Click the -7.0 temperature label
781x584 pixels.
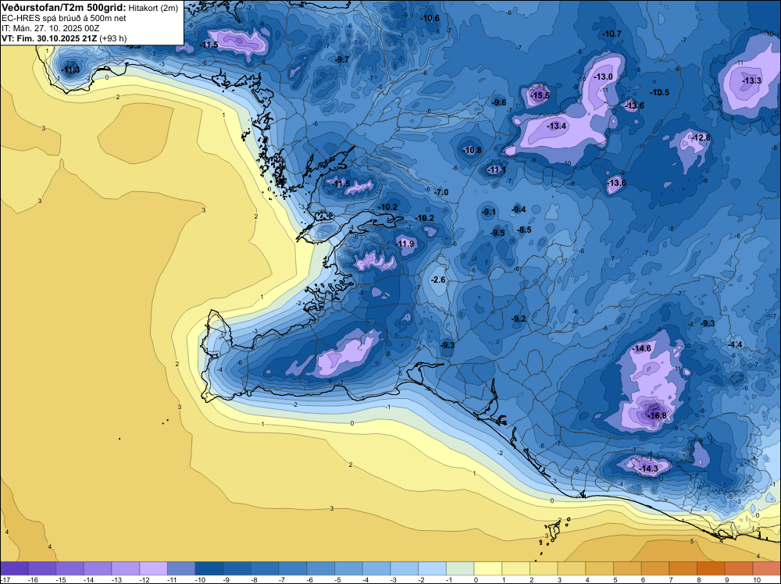click(x=440, y=192)
